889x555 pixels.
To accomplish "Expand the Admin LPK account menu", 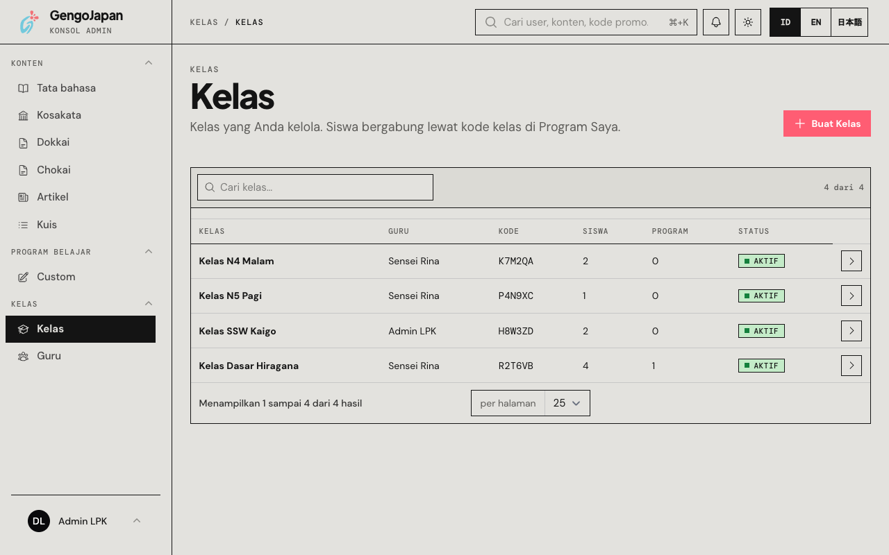I will coord(137,521).
